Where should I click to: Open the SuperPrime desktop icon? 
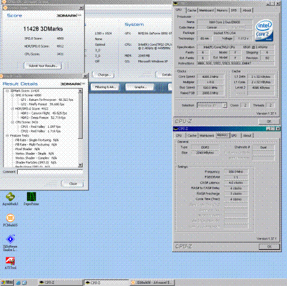tap(31, 199)
